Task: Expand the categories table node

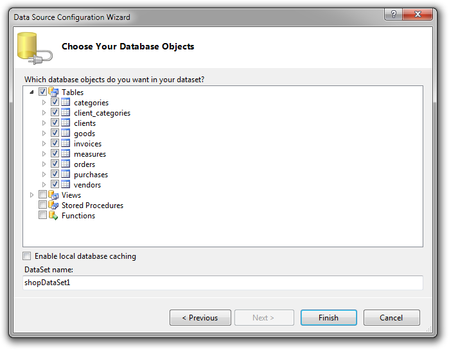Action: pyautogui.click(x=44, y=102)
